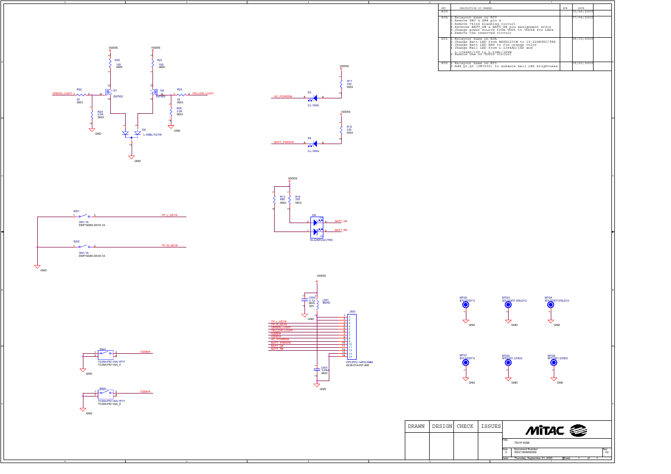
Task: Select the D4 CL-190G LED symbol
Action: pos(314,144)
